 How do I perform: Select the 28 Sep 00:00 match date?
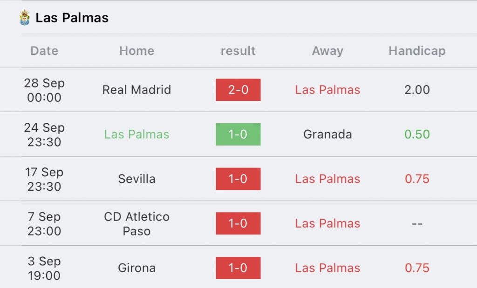click(44, 90)
